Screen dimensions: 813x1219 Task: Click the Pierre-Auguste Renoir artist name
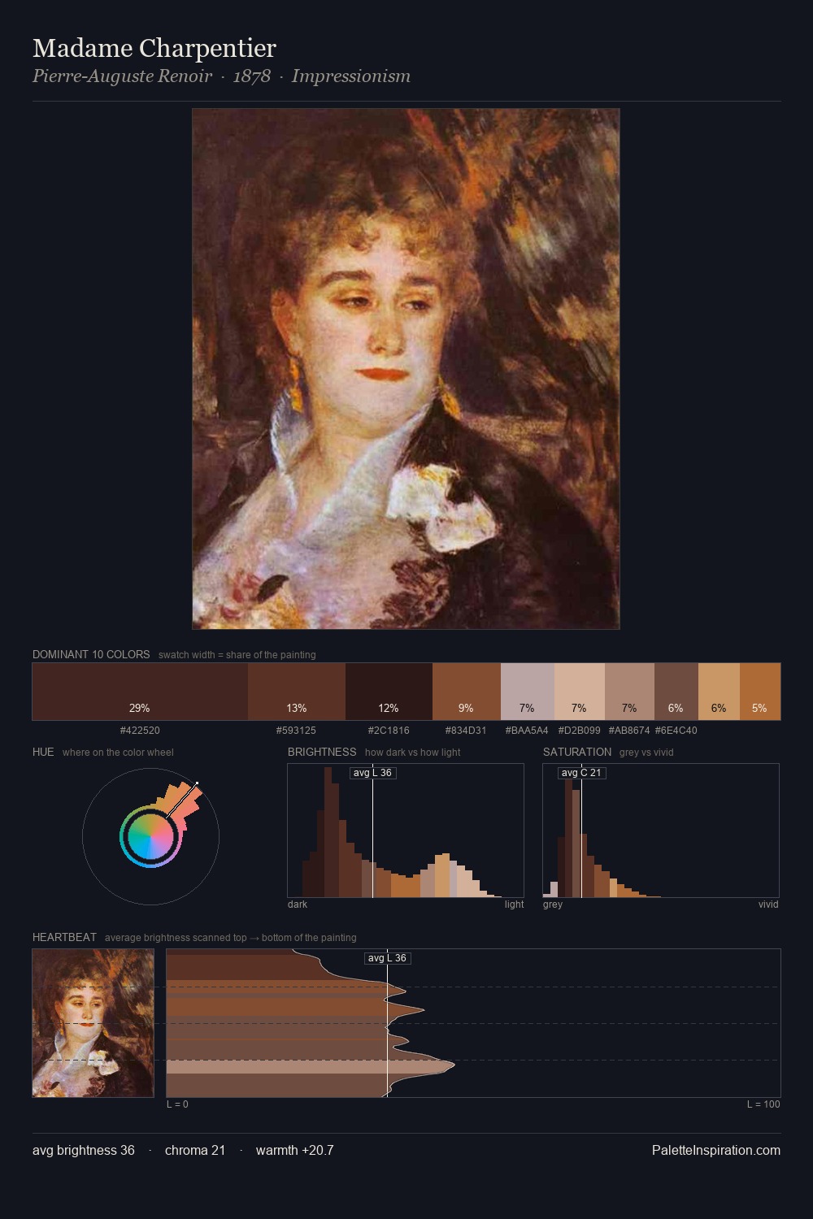click(122, 76)
